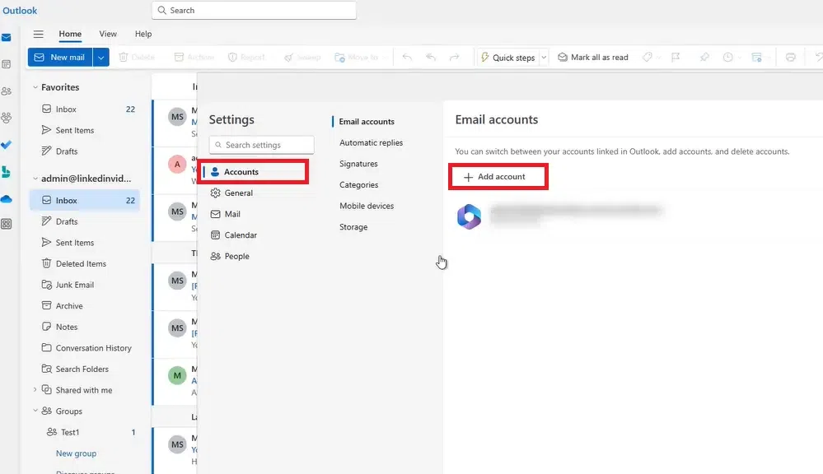Viewport: 823px width, 474px height.
Task: Click the Microsoft 365 account logo
Action: pyautogui.click(x=469, y=216)
